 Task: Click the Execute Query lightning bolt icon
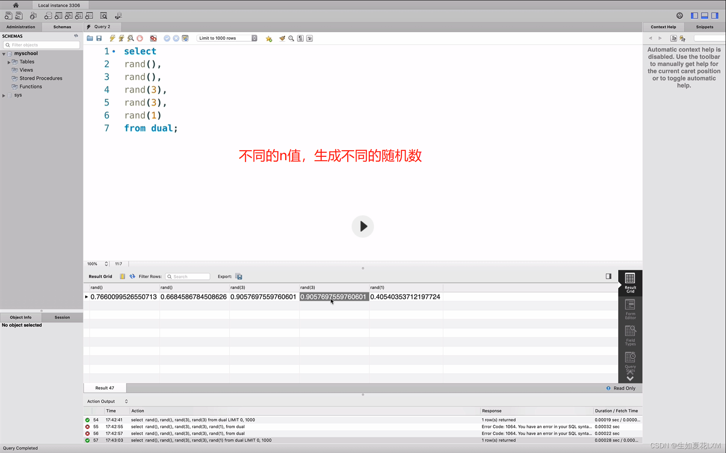[112, 38]
